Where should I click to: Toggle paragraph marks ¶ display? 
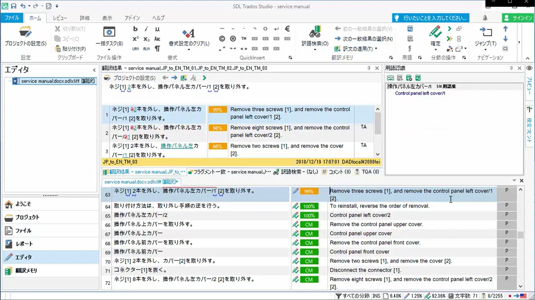point(157,49)
